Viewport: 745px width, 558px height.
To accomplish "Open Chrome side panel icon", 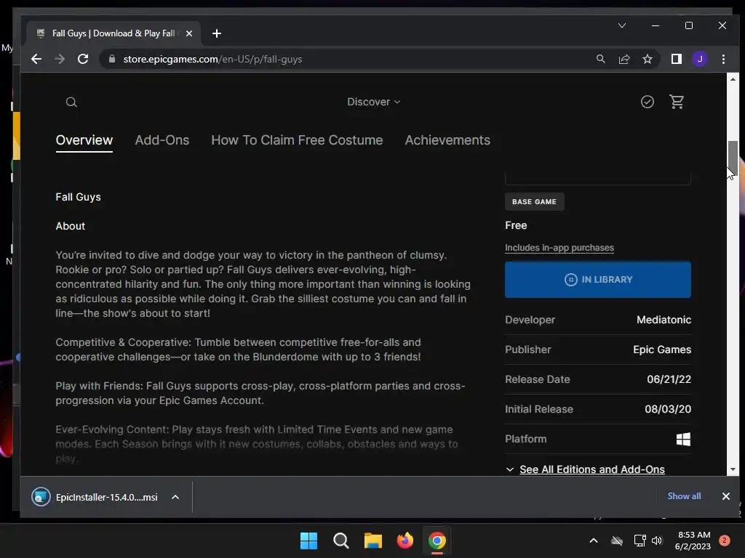I will [676, 59].
